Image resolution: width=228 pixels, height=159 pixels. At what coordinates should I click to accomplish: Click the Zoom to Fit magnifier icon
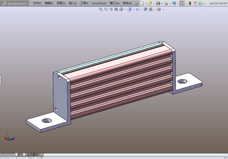(101, 9)
